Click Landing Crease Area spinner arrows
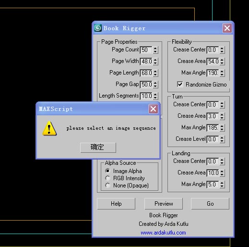Image resolution: width=249 pixels, height=247 pixels. tap(222, 173)
